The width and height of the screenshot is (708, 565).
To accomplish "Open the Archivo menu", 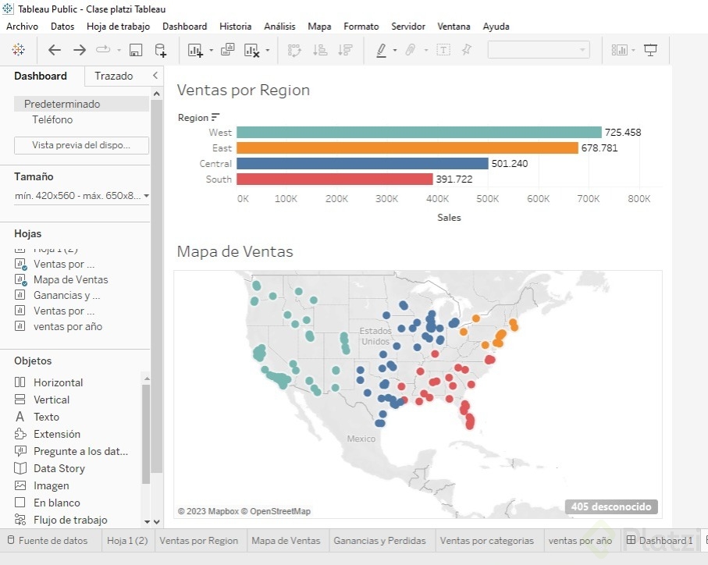I will [22, 27].
